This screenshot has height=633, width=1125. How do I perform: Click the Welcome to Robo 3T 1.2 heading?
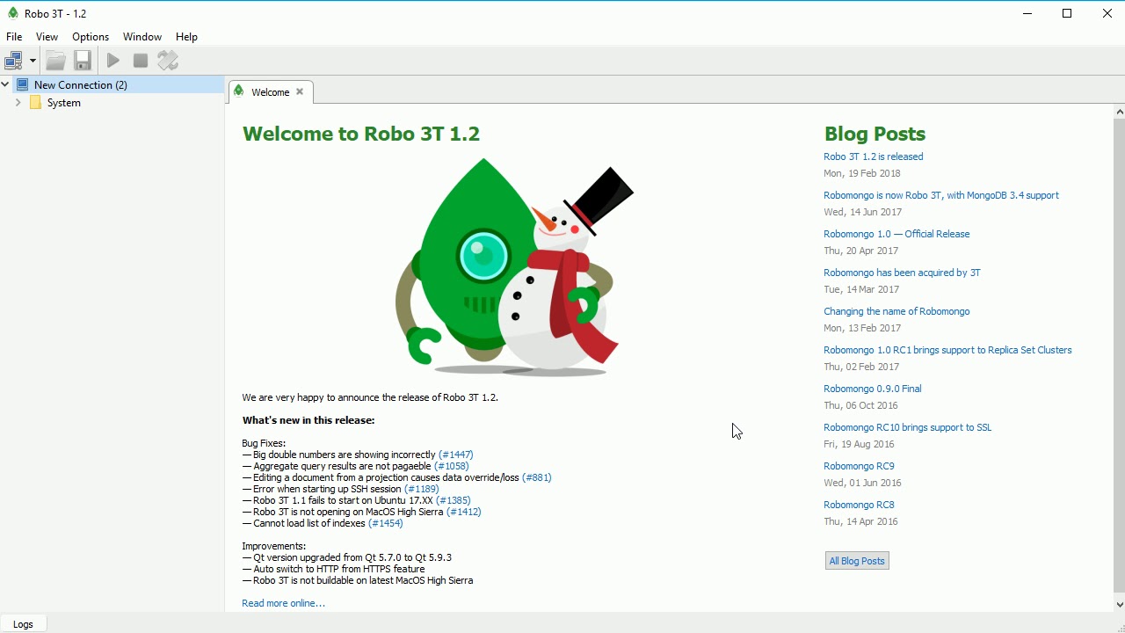(x=361, y=134)
